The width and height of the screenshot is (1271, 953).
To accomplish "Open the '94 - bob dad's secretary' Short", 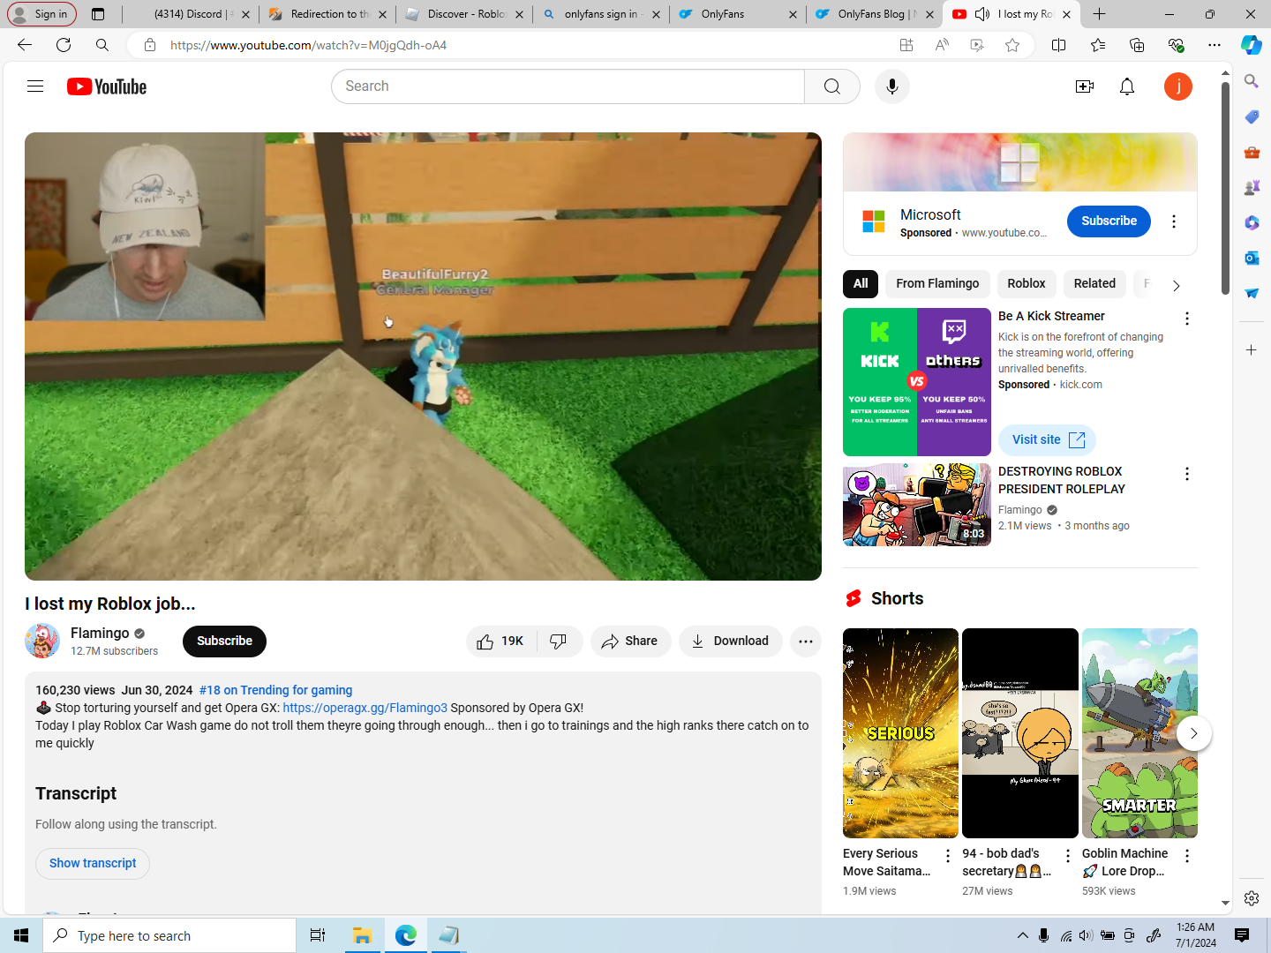I will pos(1019,733).
